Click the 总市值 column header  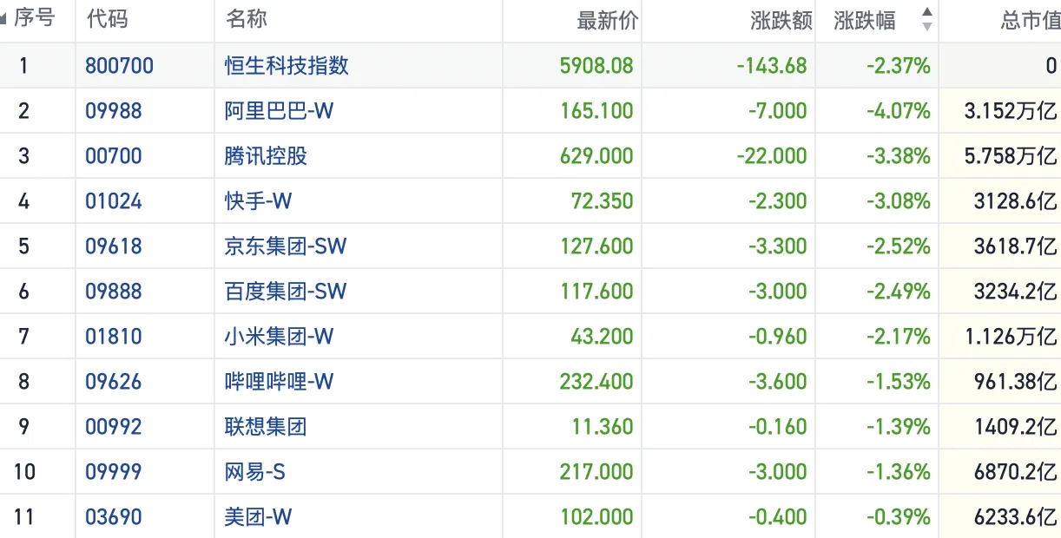tap(1030, 21)
